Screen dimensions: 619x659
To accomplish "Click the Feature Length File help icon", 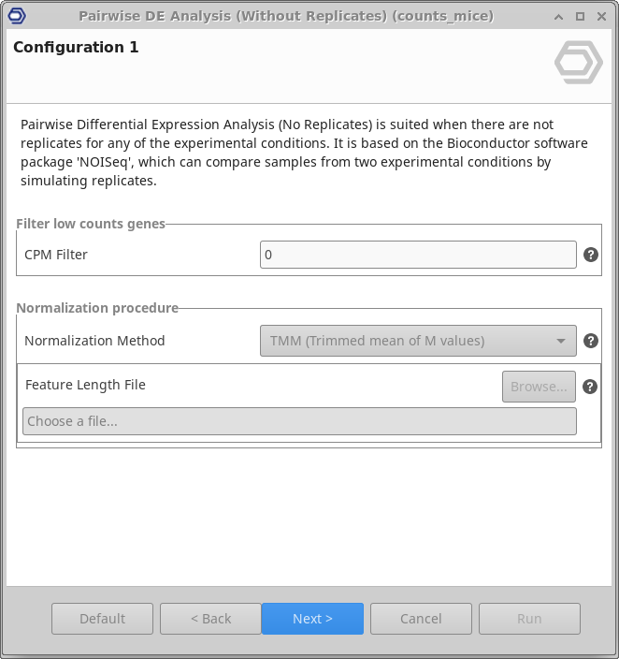I will click(x=590, y=386).
